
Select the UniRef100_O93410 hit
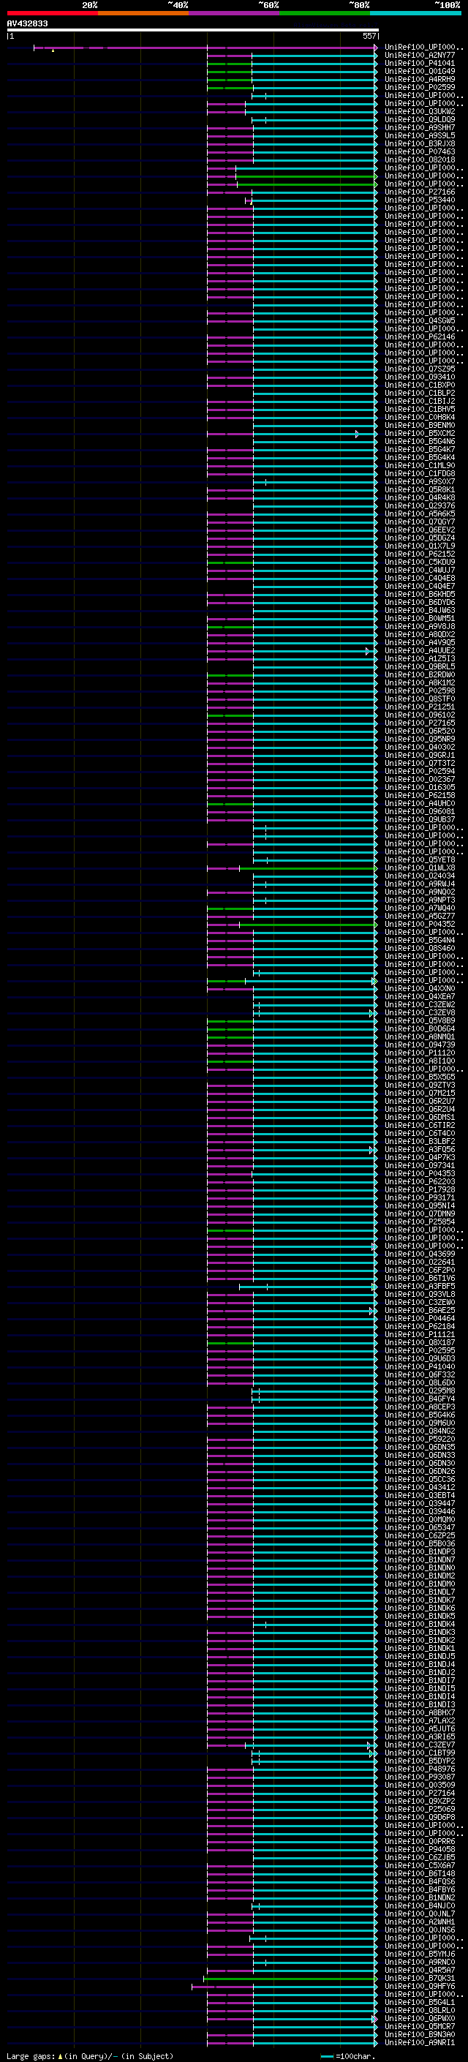tap(420, 377)
